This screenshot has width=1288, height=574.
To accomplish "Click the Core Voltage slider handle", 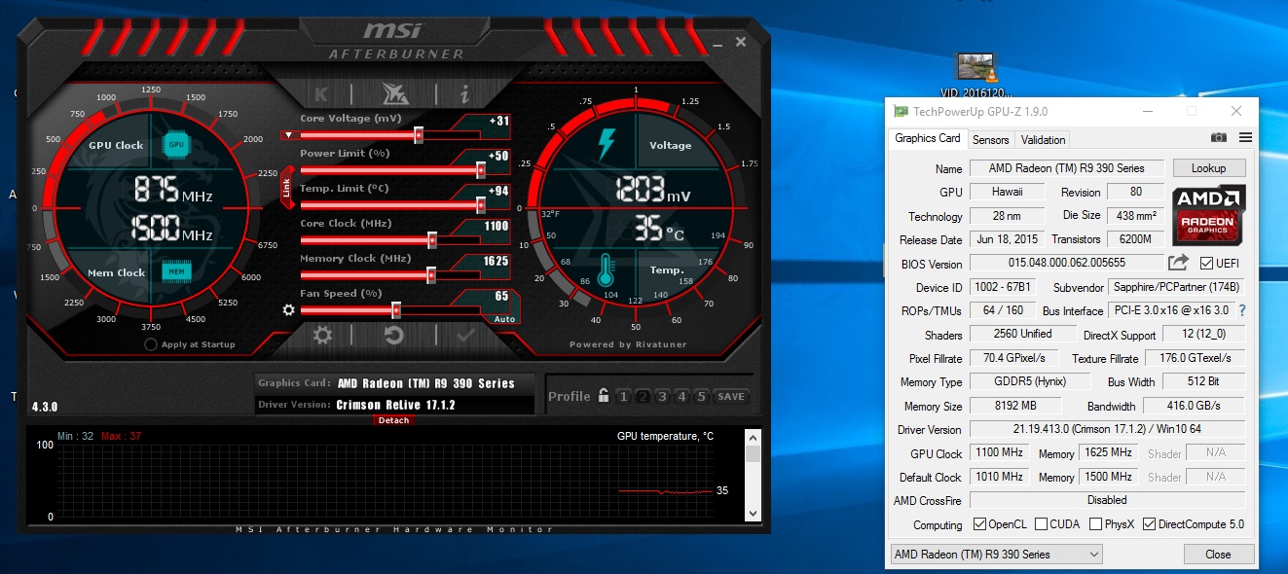I will click(419, 135).
